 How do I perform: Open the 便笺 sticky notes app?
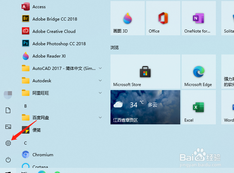(x=31, y=130)
